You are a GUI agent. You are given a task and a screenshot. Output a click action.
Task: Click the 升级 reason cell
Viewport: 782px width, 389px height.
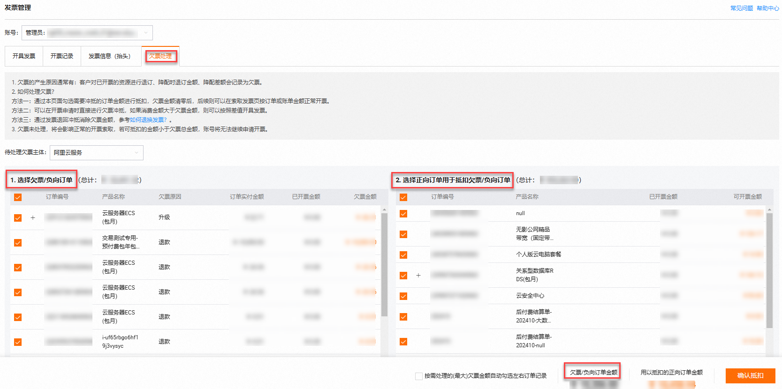click(164, 217)
